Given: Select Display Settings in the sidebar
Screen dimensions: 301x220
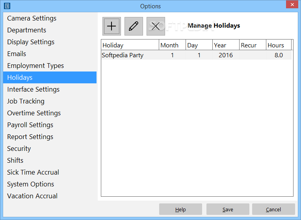Looking at the screenshot, I should 50,42.
